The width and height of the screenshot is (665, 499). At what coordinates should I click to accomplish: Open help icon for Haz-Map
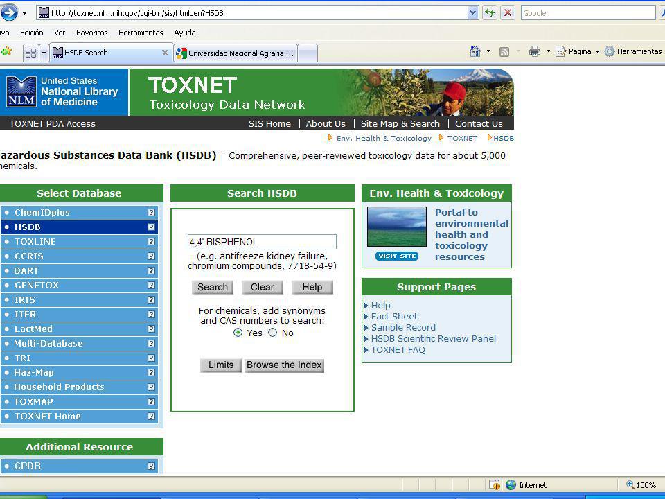point(151,373)
